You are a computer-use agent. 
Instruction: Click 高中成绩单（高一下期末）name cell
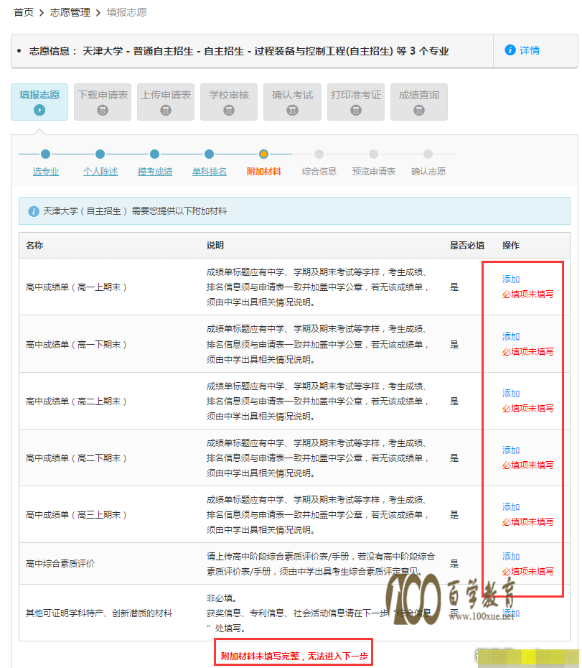pyautogui.click(x=76, y=344)
